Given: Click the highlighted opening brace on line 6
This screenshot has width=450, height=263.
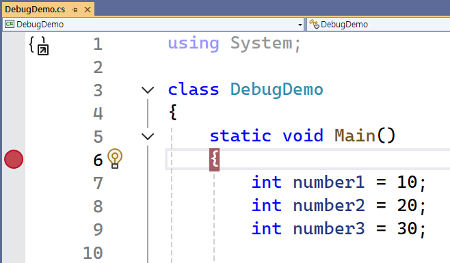Looking at the screenshot, I should pos(214,160).
